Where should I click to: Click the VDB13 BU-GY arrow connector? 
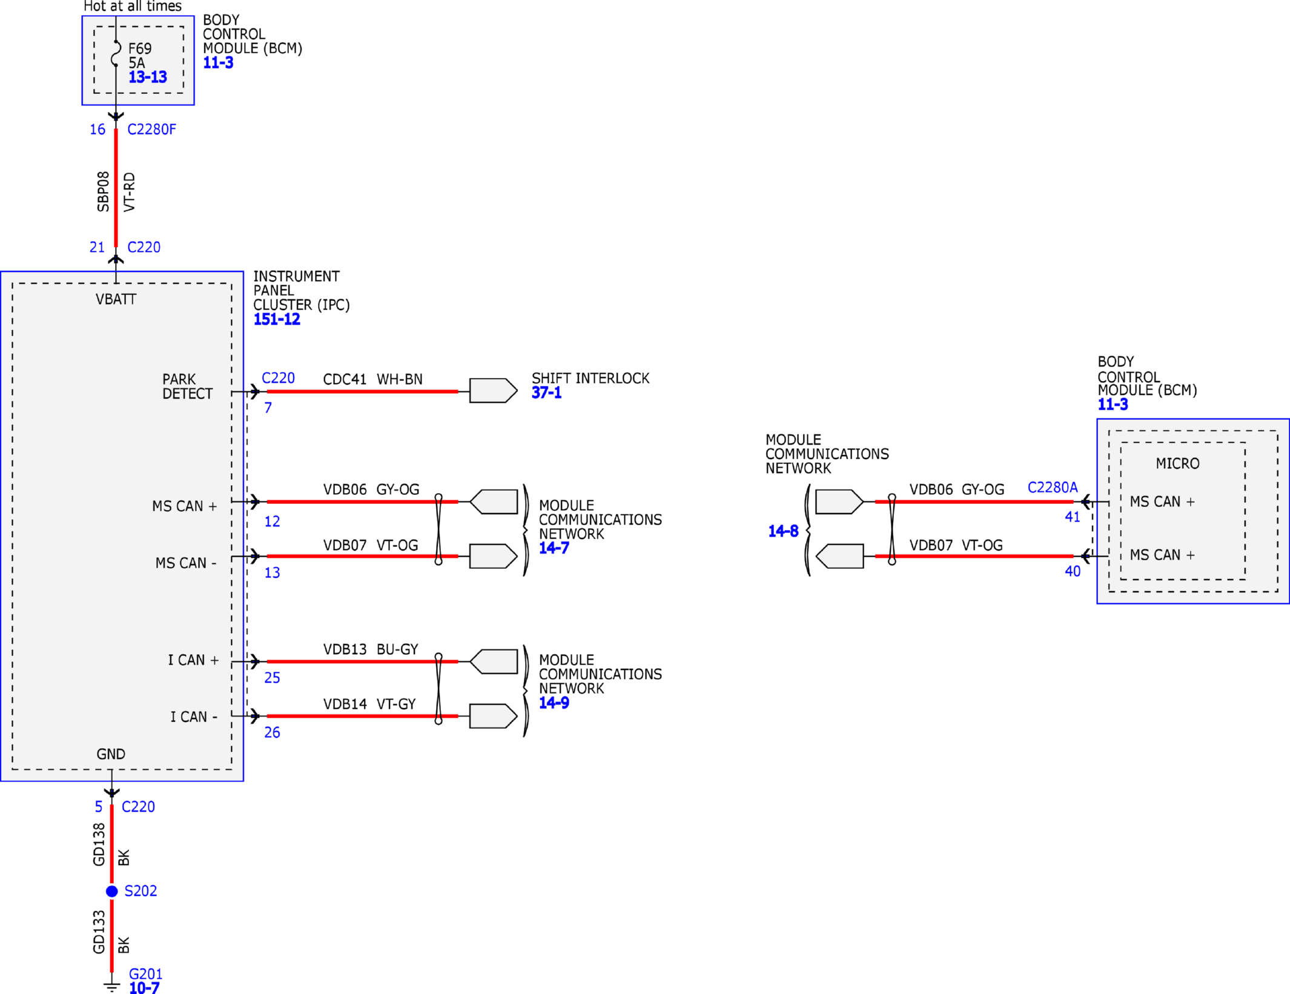[494, 661]
